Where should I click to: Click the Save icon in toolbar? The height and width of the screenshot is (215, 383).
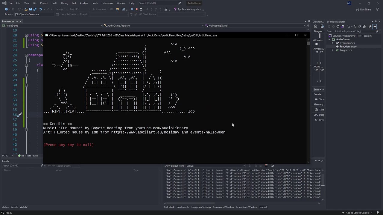point(30,9)
